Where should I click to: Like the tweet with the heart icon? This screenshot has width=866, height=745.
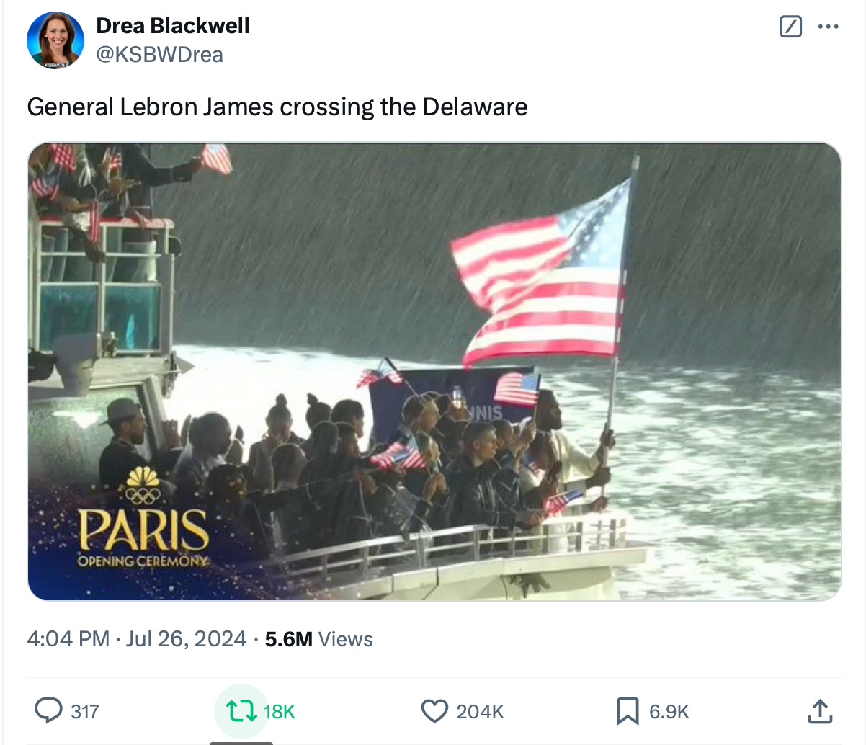click(434, 712)
